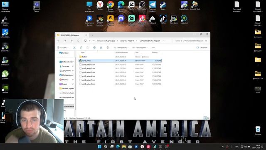This screenshot has height=150, width=266.
Task: Open uTorrent desktop shortcut
Action: point(5,75)
